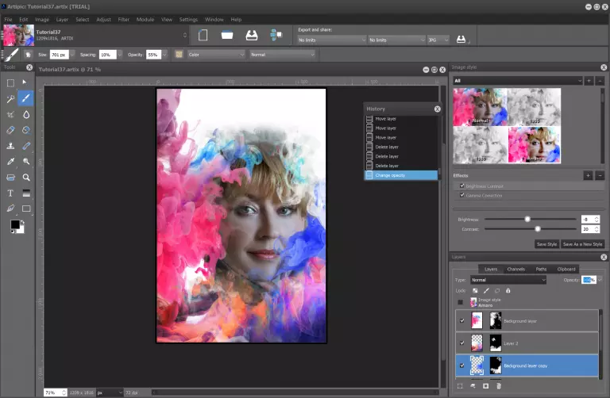Select the Crop tool
This screenshot has height=398, width=610.
10,114
